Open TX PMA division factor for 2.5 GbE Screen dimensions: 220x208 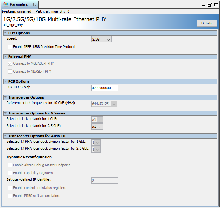(96, 149)
